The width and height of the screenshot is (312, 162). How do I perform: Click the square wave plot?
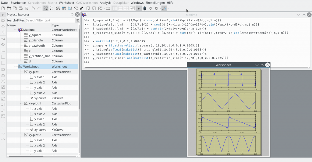pos(228,79)
